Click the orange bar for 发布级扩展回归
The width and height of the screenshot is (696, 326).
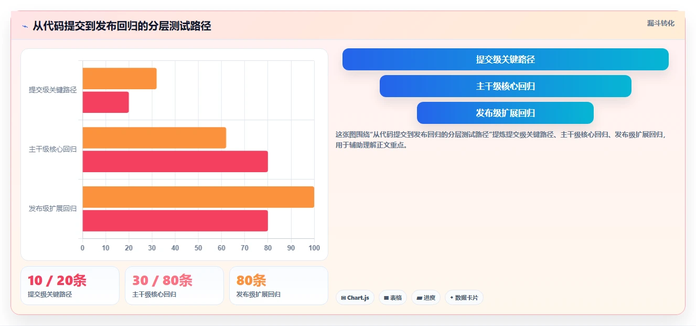(x=198, y=197)
